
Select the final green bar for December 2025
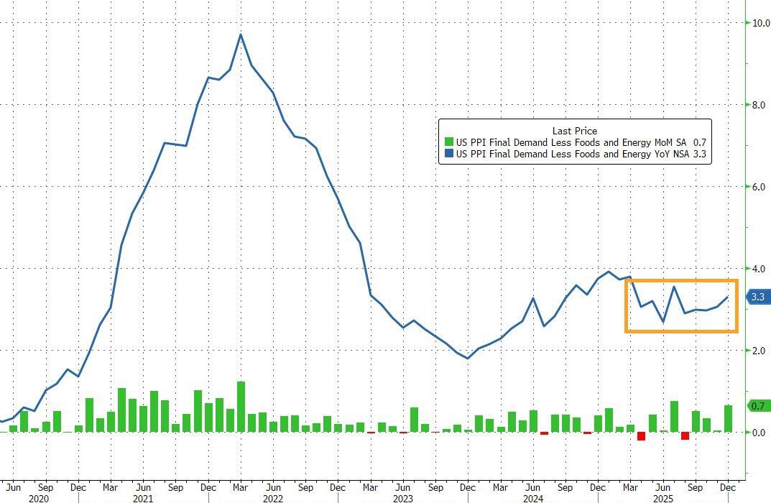[729, 419]
